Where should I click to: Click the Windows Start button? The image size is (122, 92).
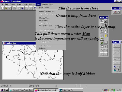pyautogui.click(x=5, y=90)
